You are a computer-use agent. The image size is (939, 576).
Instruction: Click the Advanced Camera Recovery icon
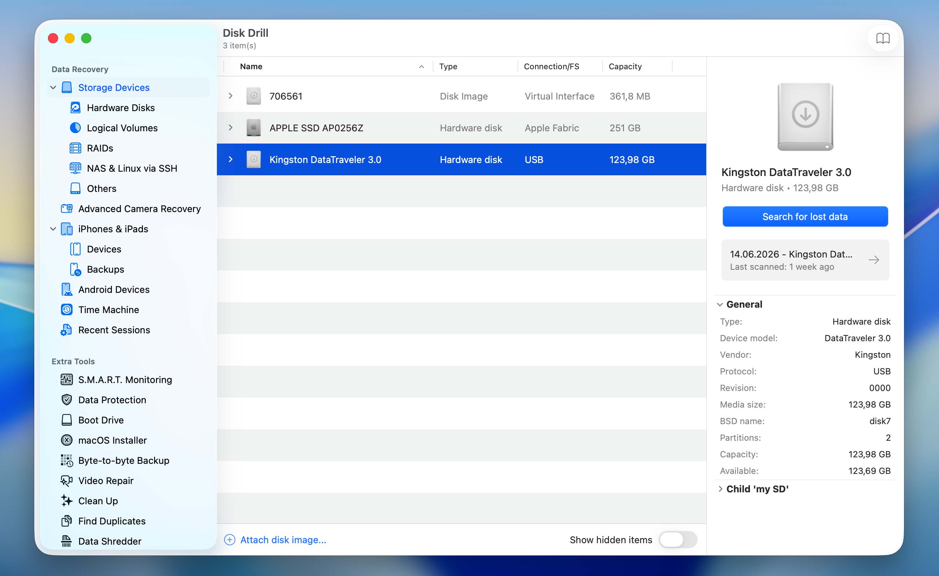[67, 209]
